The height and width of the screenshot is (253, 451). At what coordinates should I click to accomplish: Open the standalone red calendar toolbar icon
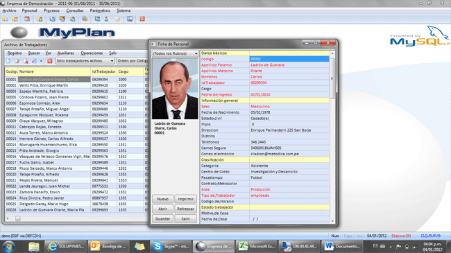pos(27,19)
